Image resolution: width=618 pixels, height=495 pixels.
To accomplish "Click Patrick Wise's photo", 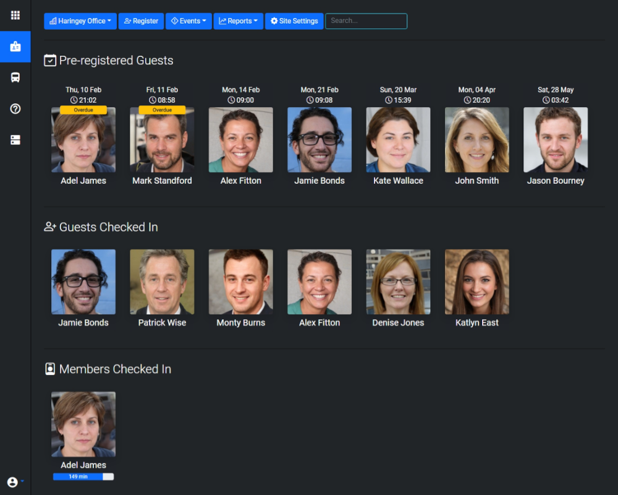I will tap(162, 282).
